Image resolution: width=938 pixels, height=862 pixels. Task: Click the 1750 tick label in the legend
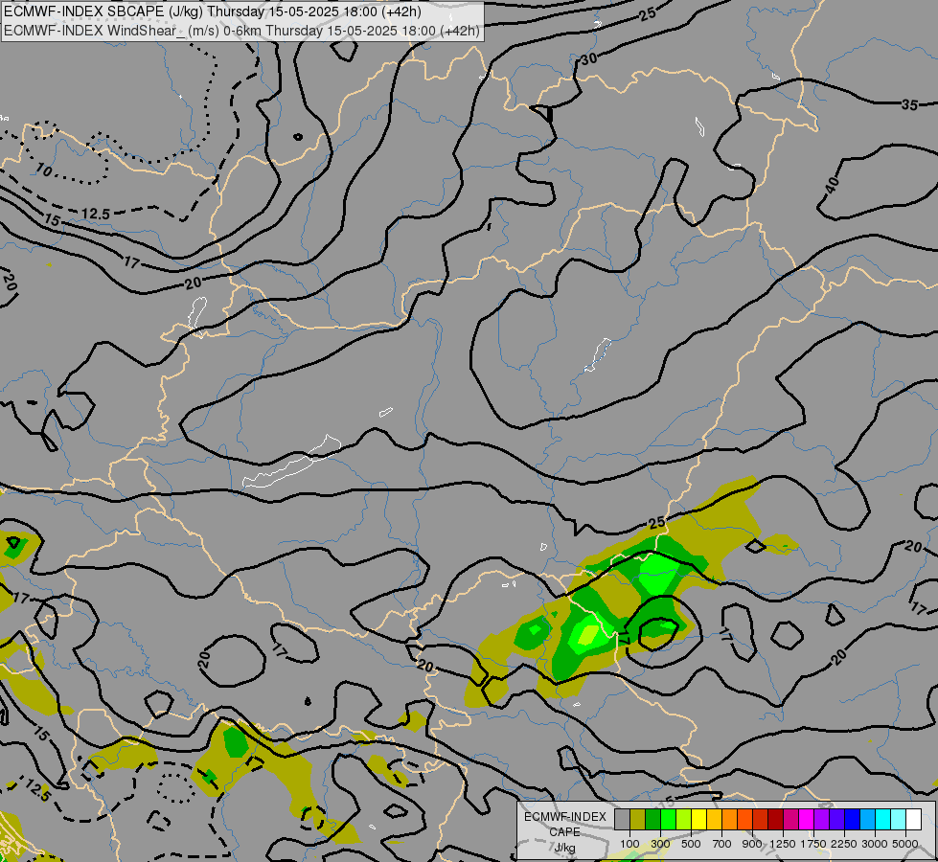pyautogui.click(x=813, y=844)
